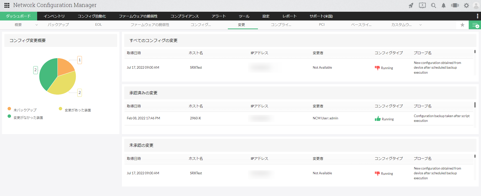Click the rocket quick-start icon
This screenshot has width=481, height=196.
tap(411, 5)
